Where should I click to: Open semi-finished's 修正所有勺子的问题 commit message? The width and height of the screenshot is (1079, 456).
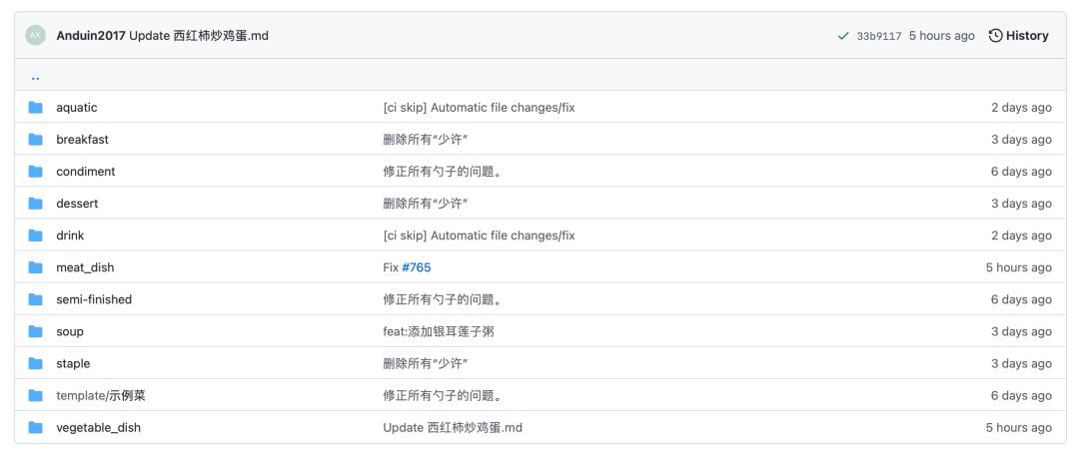[x=442, y=299]
